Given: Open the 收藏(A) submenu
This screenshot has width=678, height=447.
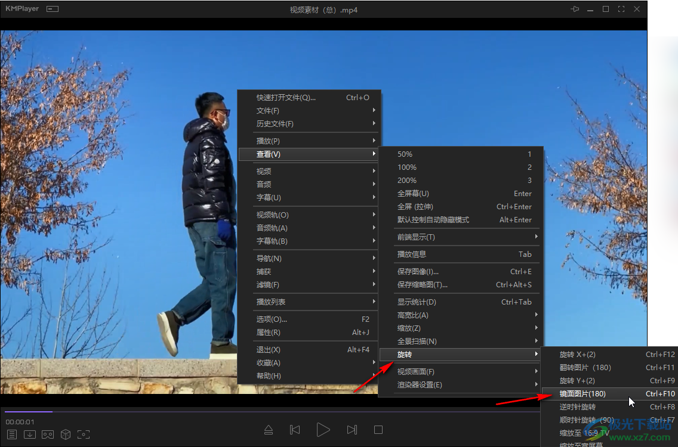Looking at the screenshot, I should pos(309,363).
